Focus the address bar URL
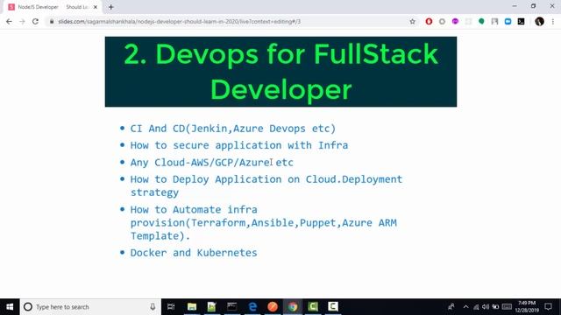 tap(179, 21)
